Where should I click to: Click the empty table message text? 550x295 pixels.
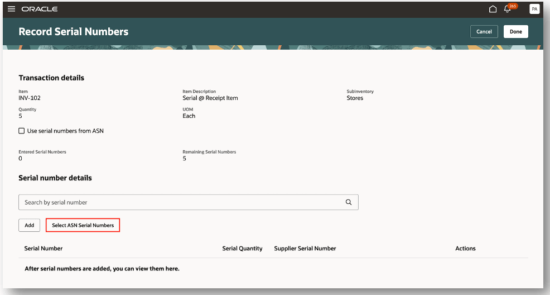point(102,269)
